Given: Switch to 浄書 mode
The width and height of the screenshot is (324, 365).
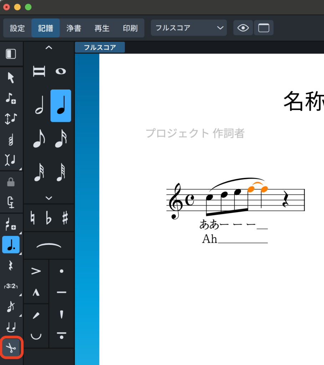Looking at the screenshot, I should tap(74, 28).
